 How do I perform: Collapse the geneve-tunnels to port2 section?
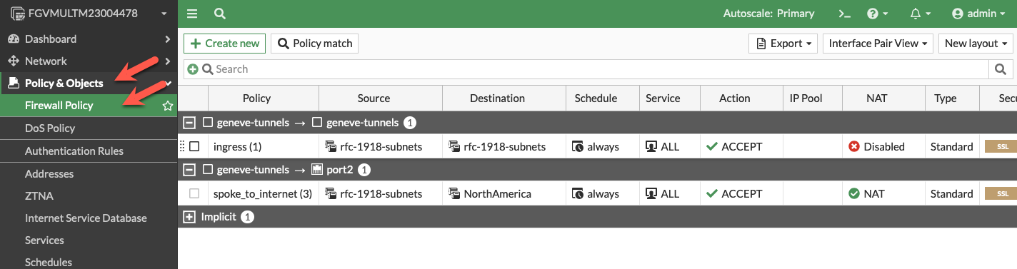point(189,170)
